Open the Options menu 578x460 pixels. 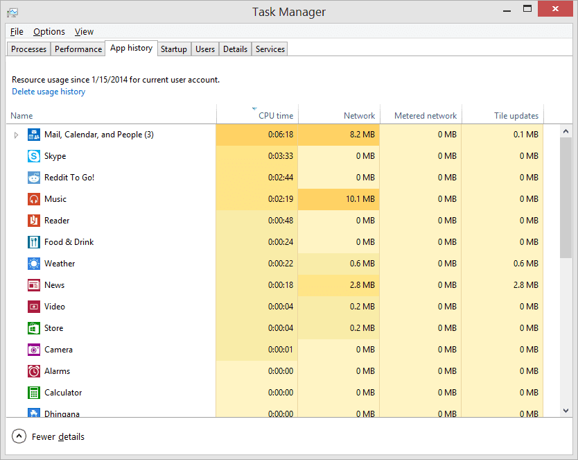[49, 32]
